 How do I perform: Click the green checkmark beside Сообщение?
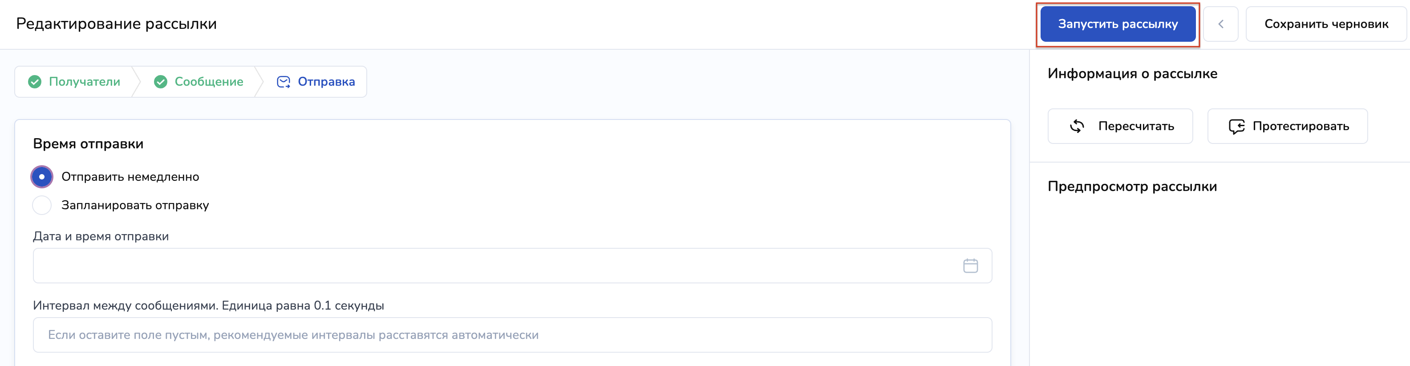[160, 82]
